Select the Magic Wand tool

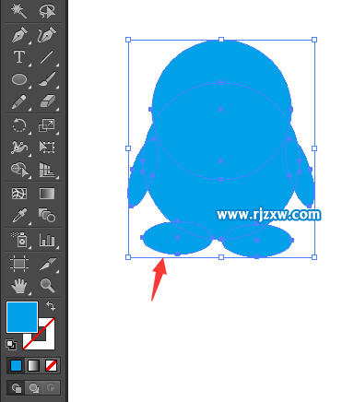pos(19,11)
